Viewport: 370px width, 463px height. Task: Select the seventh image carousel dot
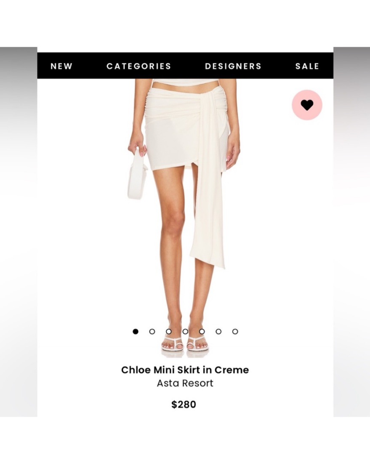pos(235,332)
